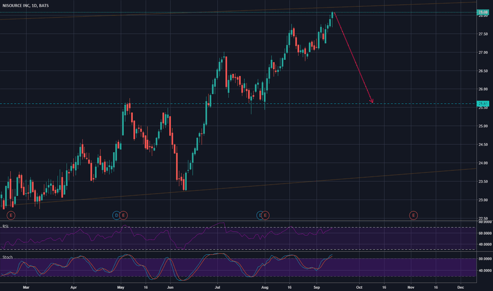The height and width of the screenshot is (291, 493).
Task: Click the 60.0000 value on RSI scale
Action: click(485, 233)
